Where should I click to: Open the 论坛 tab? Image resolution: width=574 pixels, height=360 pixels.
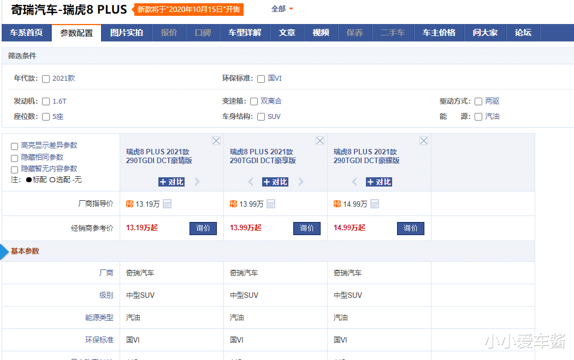click(523, 33)
